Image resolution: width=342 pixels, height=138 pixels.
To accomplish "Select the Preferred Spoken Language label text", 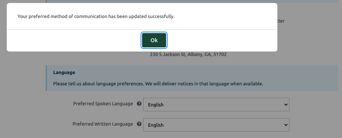I will (103, 104).
